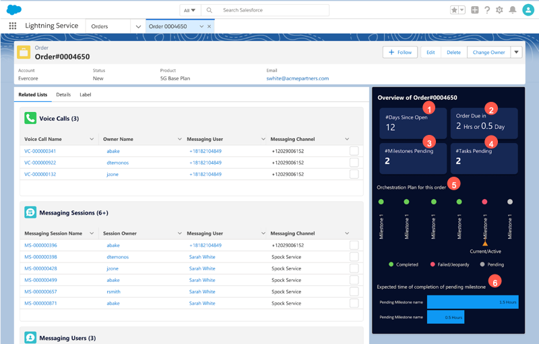Viewport: 539px width, 344px height.
Task: Select checkbox for VC-000000341 row
Action: (354, 151)
